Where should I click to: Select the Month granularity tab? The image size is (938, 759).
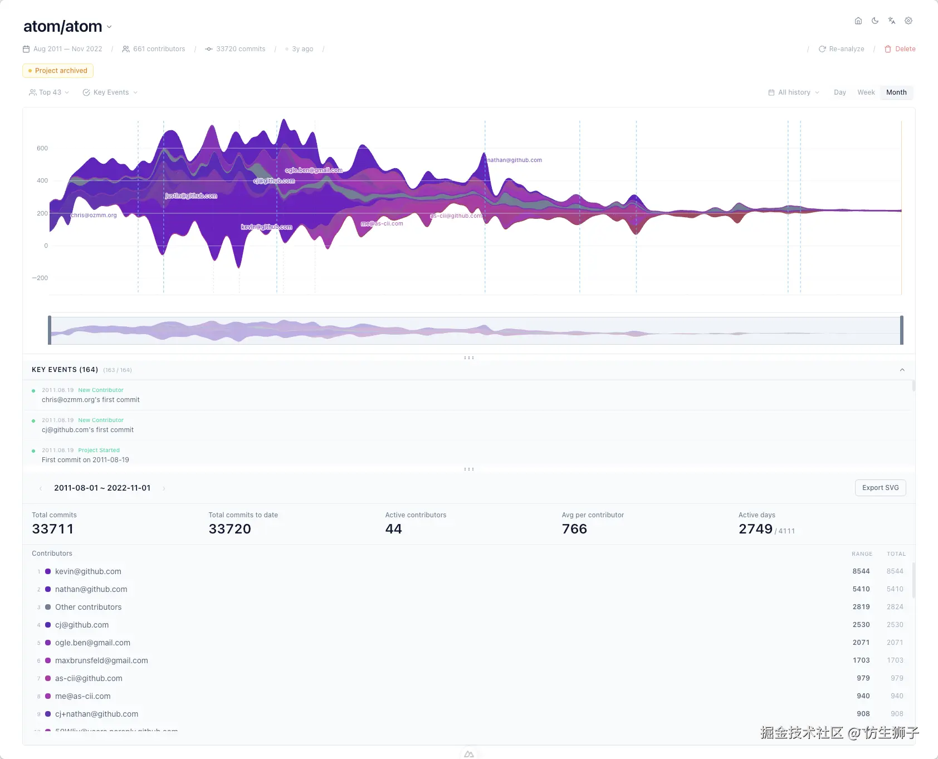click(x=896, y=92)
